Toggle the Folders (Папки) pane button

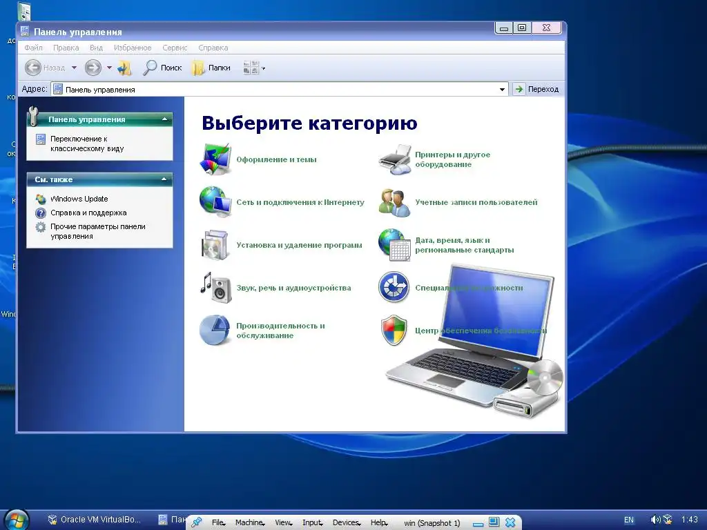211,68
